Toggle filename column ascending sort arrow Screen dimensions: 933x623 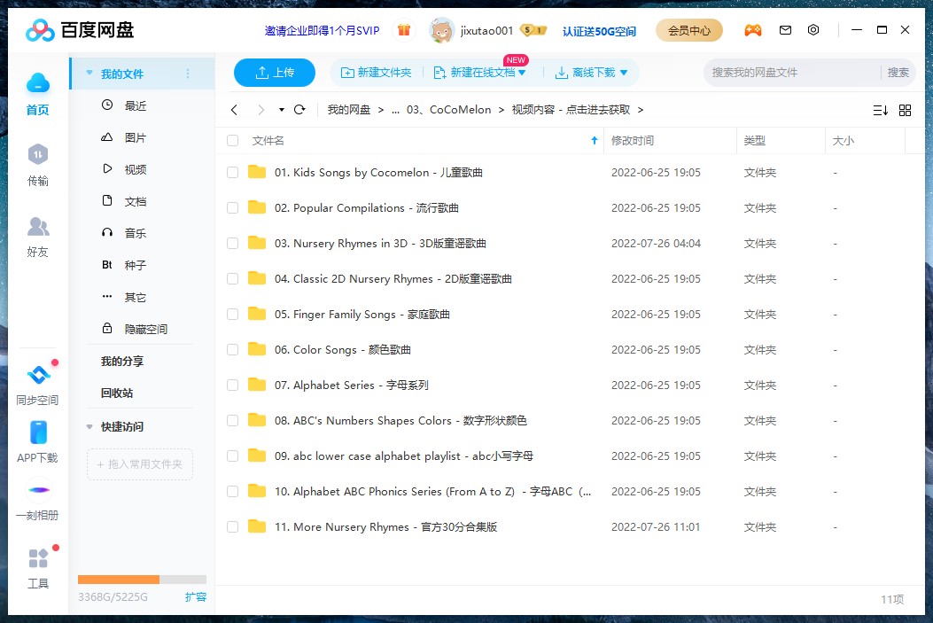click(x=594, y=140)
